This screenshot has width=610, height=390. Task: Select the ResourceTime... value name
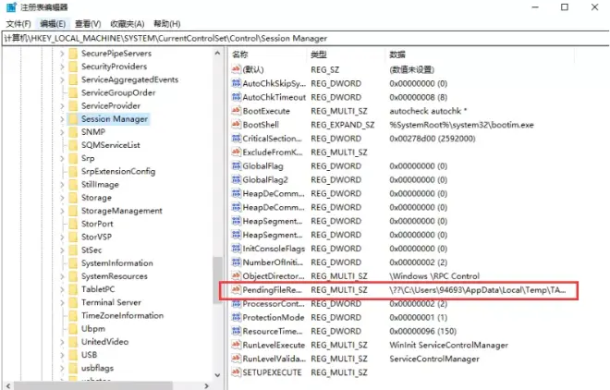click(x=273, y=331)
